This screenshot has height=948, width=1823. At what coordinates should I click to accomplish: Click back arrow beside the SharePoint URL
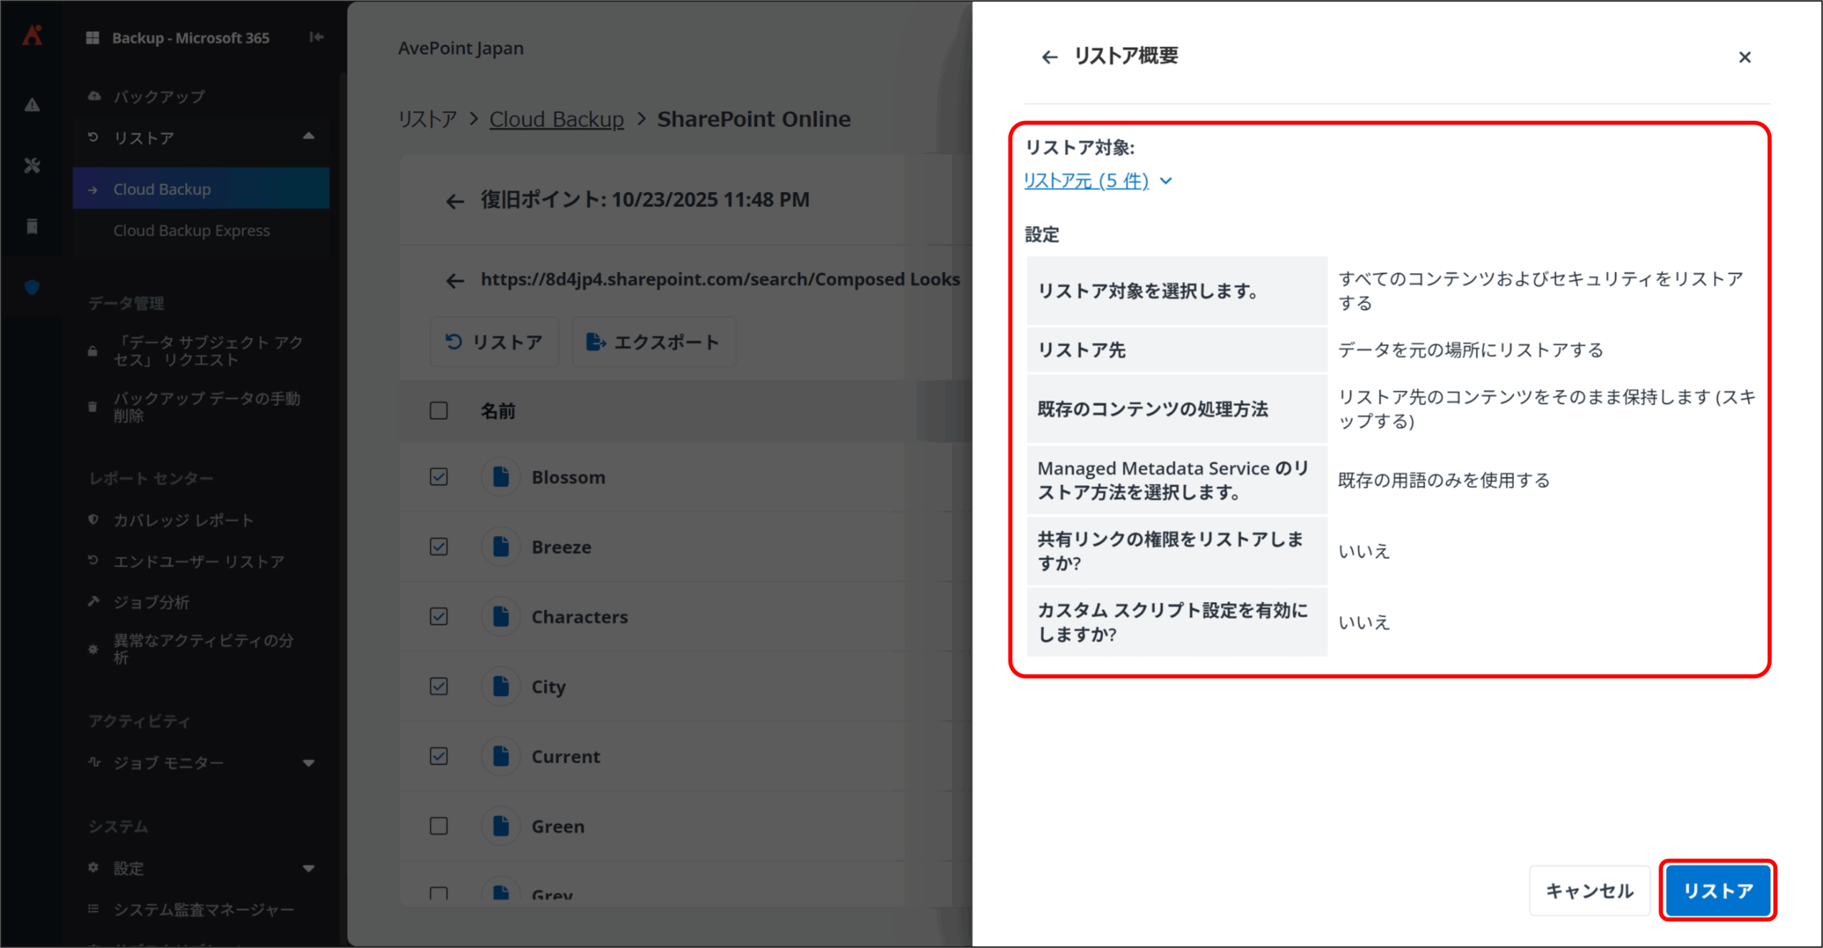[x=454, y=280]
